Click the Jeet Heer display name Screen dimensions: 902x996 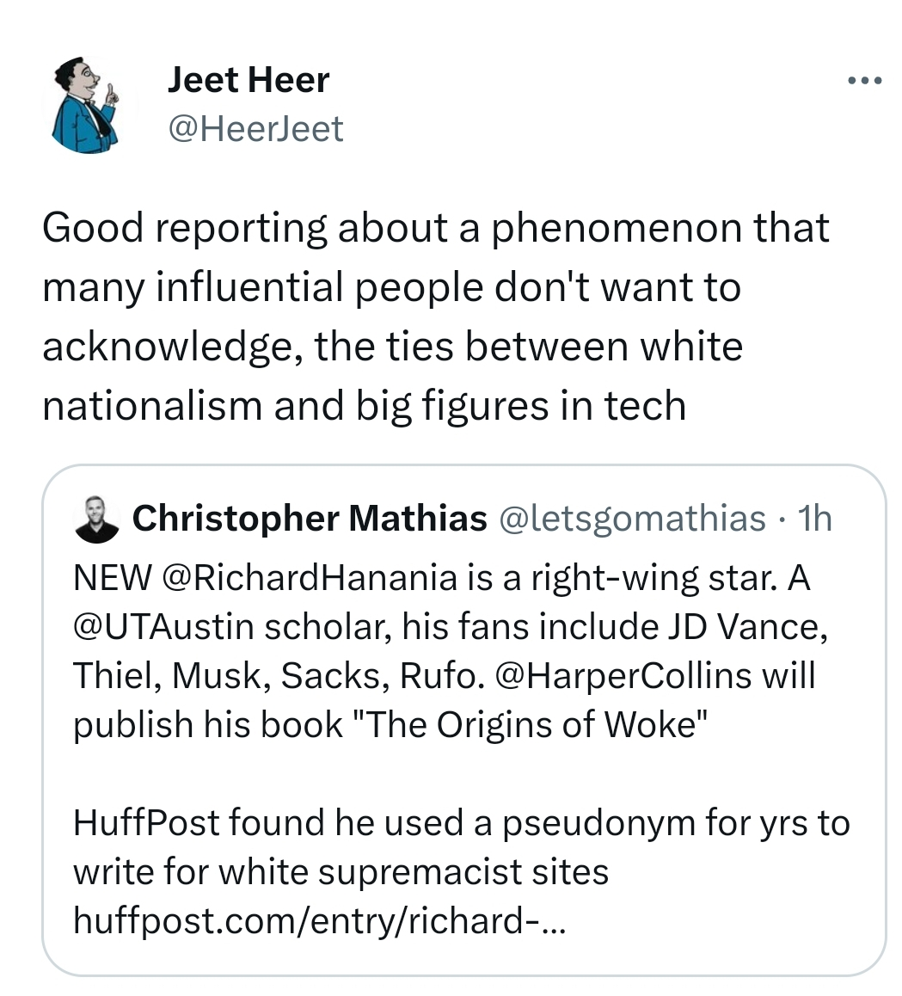[248, 80]
